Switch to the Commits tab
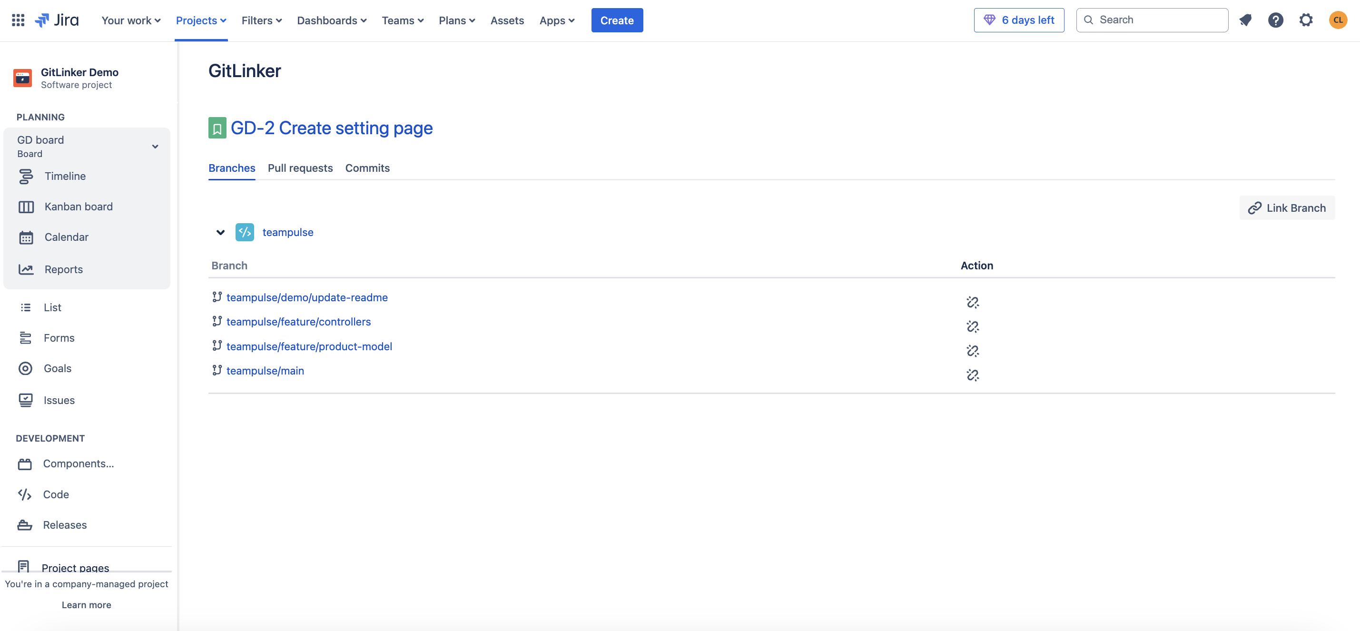Viewport: 1360px width, 631px height. (367, 168)
